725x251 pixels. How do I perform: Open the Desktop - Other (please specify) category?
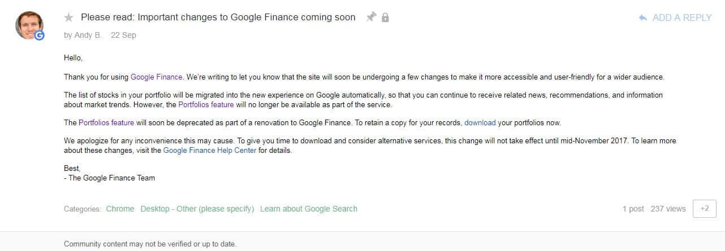197,209
